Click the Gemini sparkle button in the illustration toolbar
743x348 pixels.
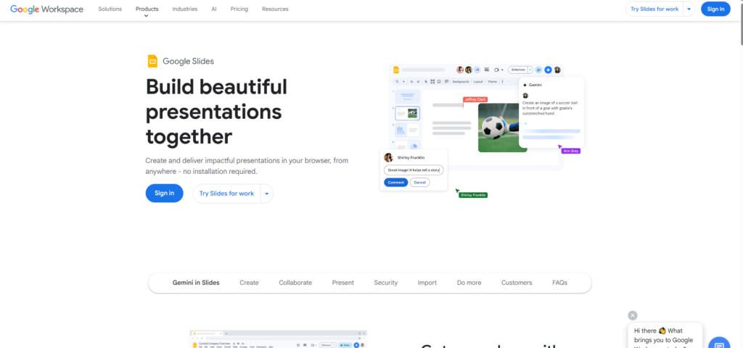coord(549,70)
